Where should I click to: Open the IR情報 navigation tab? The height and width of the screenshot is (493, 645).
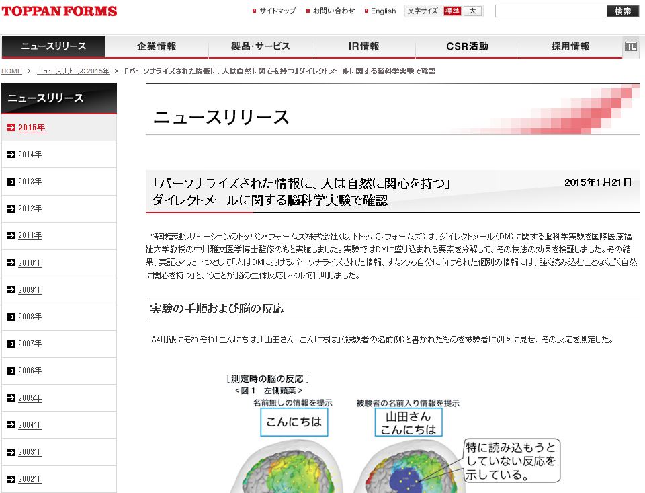click(363, 46)
